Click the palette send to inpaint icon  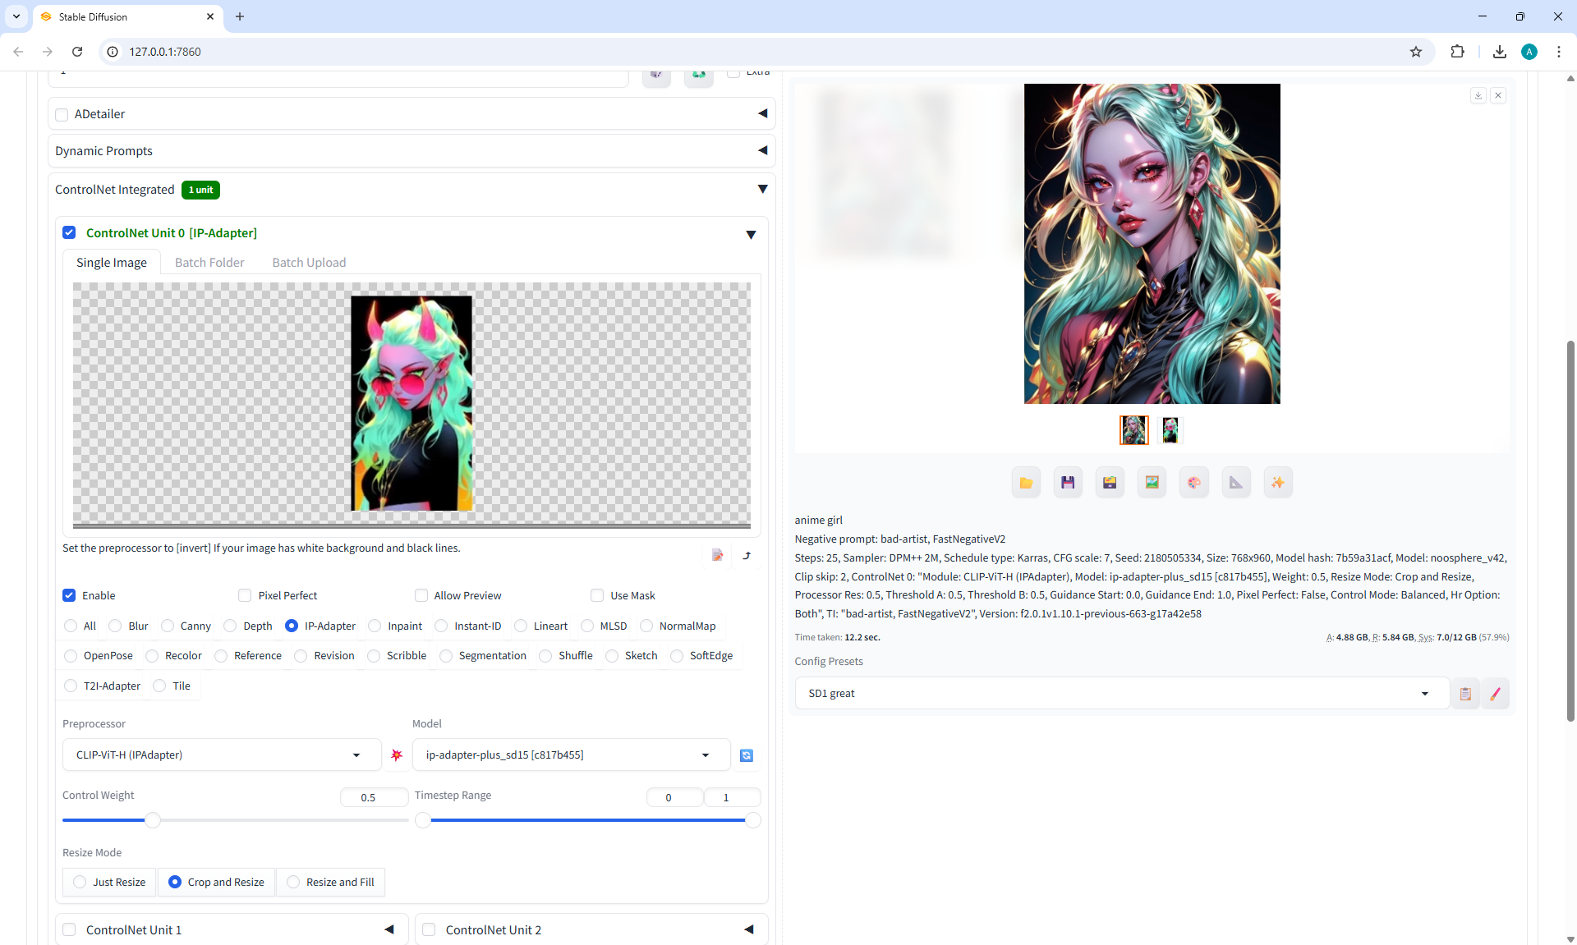1194,483
